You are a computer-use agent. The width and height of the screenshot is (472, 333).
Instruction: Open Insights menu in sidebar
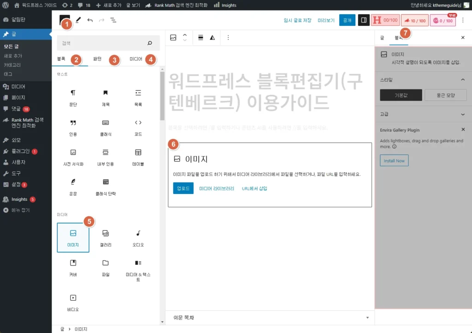pos(26,199)
